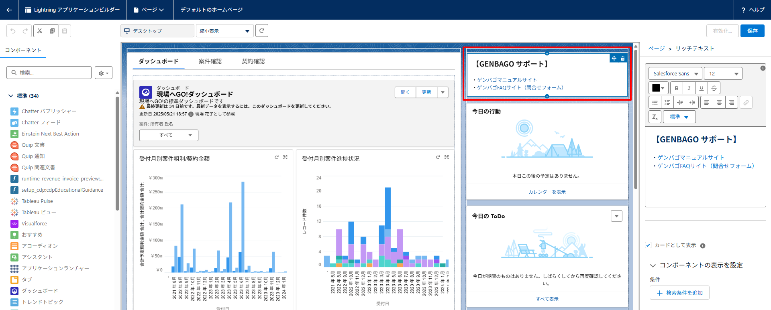Open the ページ dropdown menu
771x310 pixels.
(x=149, y=10)
